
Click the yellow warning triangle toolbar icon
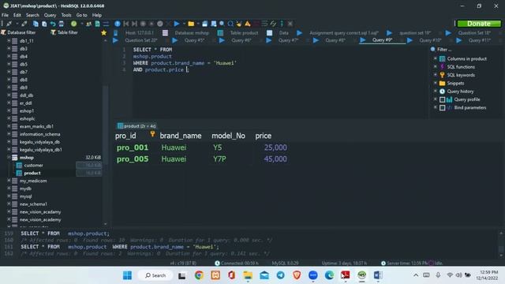point(247,24)
